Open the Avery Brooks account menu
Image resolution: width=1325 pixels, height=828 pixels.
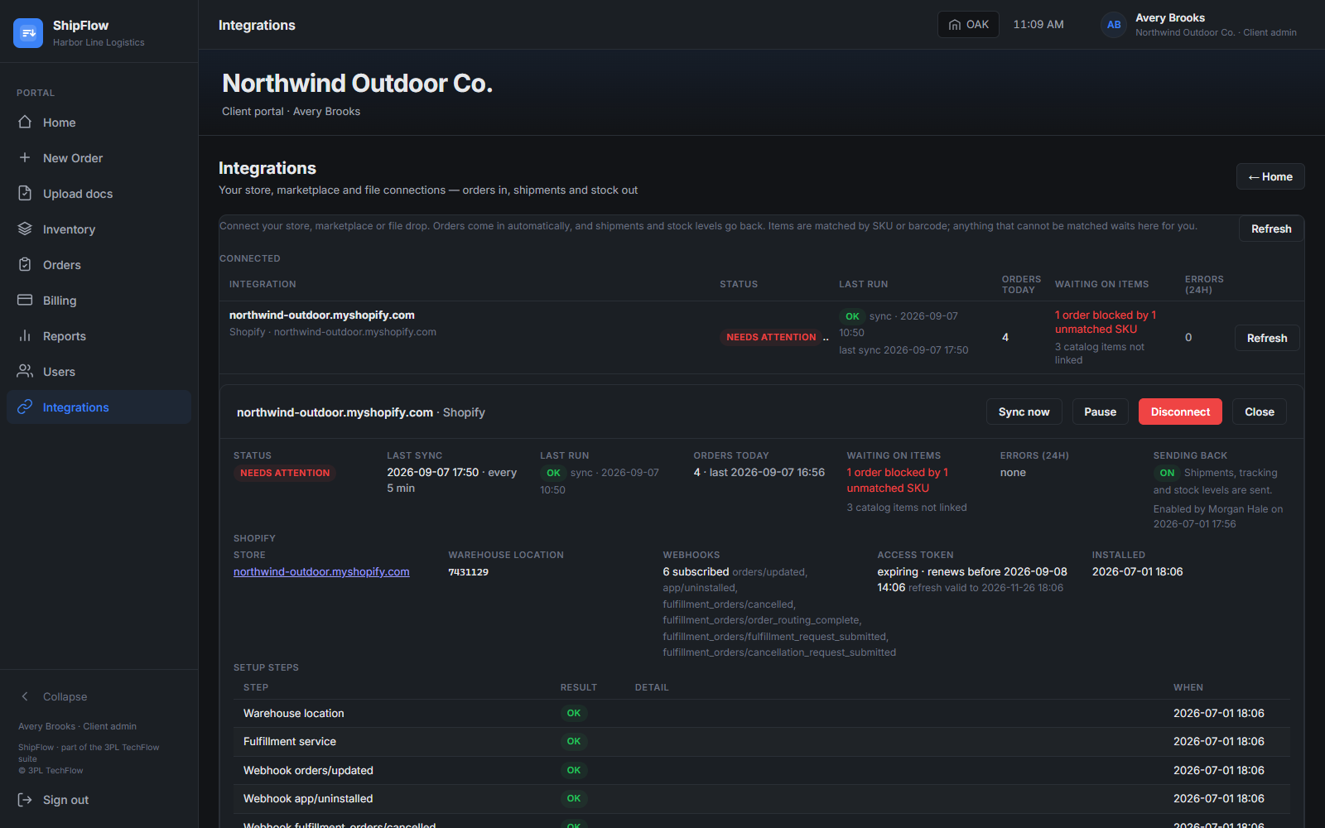tap(1198, 25)
